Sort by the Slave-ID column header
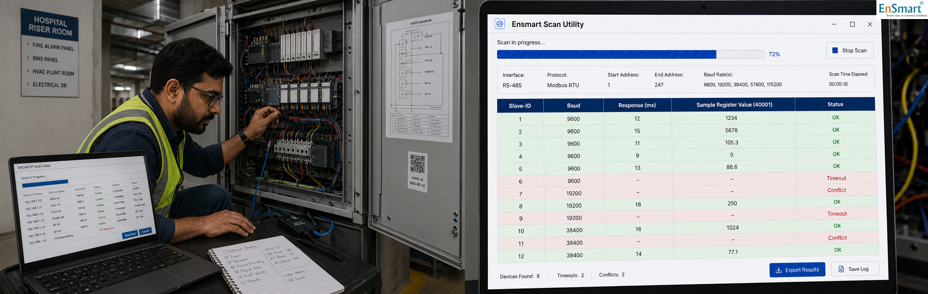 tap(520, 106)
